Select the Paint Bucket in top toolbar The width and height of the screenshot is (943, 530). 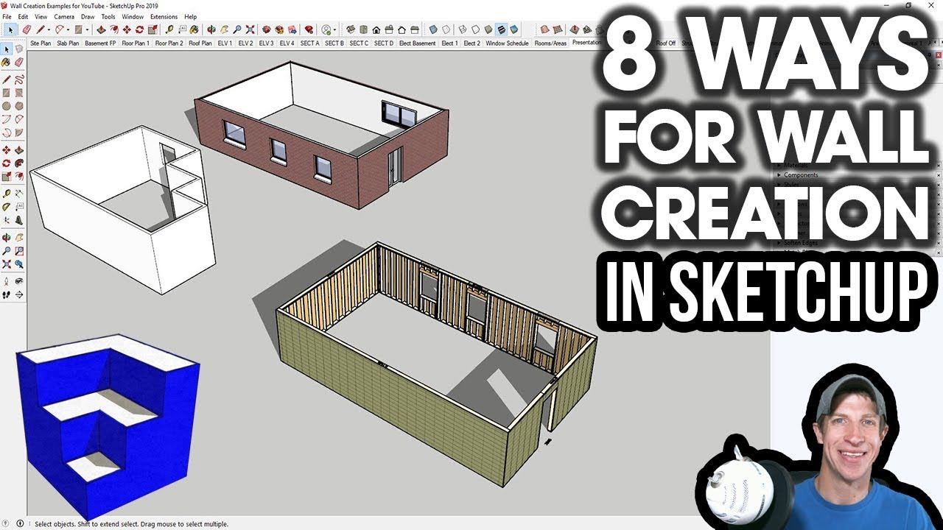click(194, 29)
